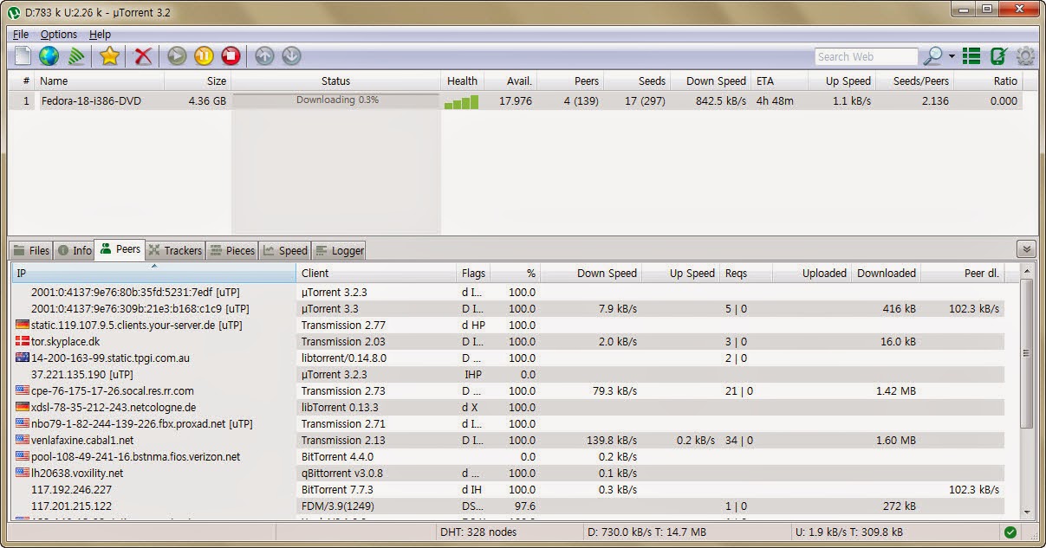
Task: Sort peers by the IP column header
Action: 153,273
